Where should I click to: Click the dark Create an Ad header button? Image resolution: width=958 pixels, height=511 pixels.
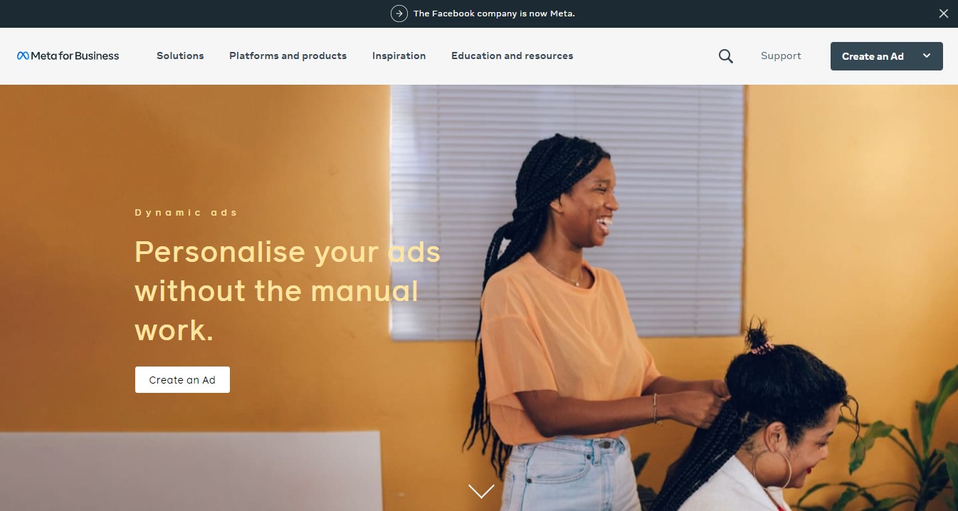click(x=886, y=56)
